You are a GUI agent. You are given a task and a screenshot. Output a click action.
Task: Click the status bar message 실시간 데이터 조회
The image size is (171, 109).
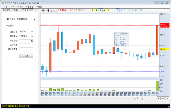(16, 106)
